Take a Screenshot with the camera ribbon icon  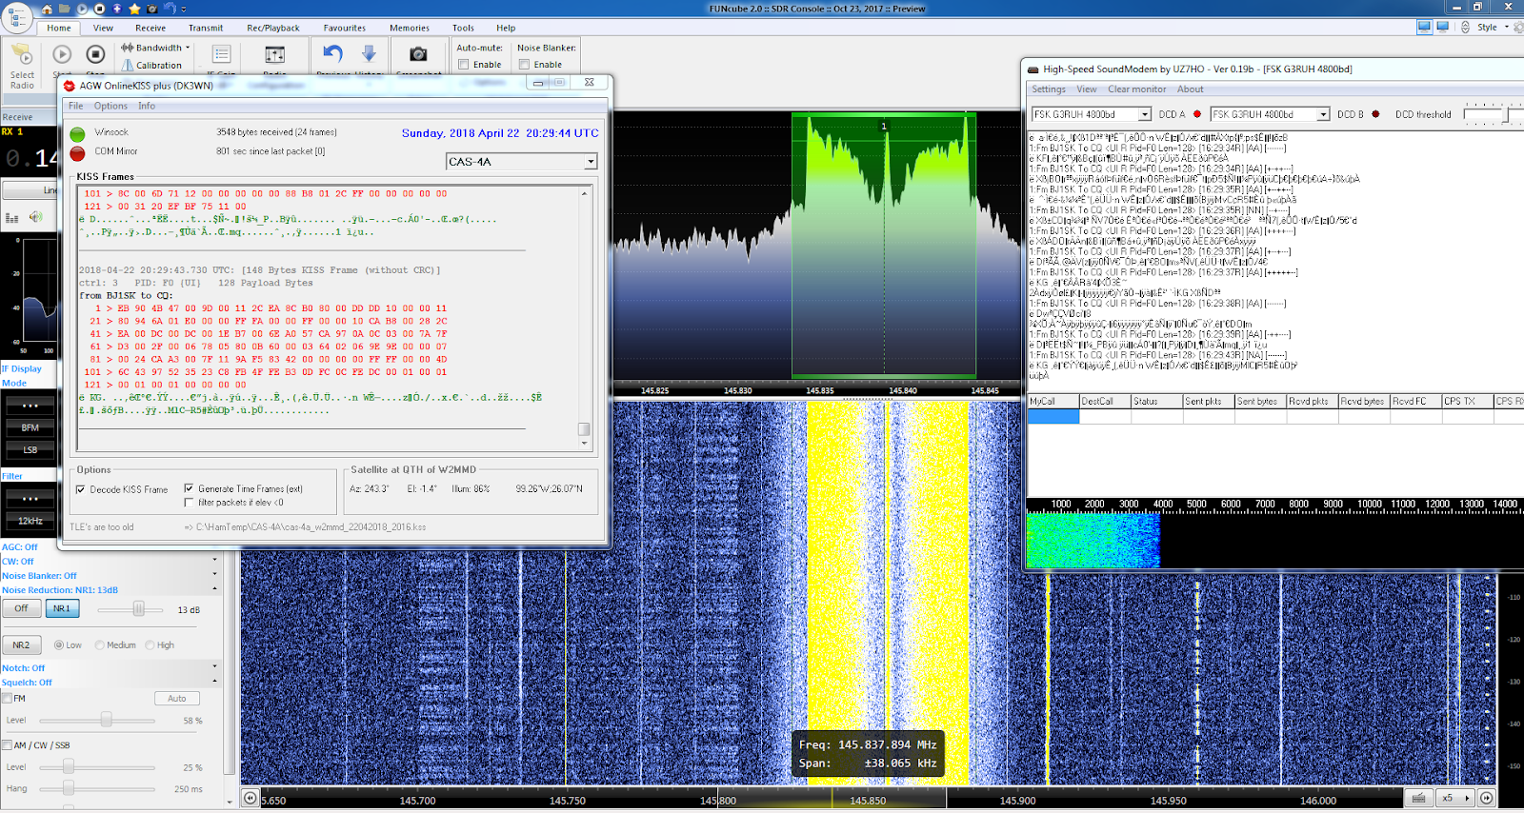(418, 54)
